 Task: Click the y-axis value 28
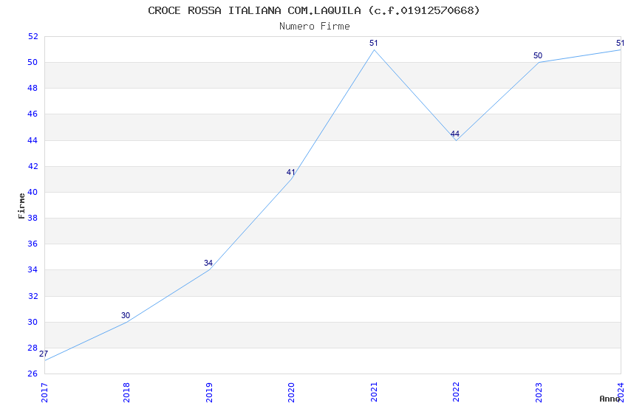33,348
